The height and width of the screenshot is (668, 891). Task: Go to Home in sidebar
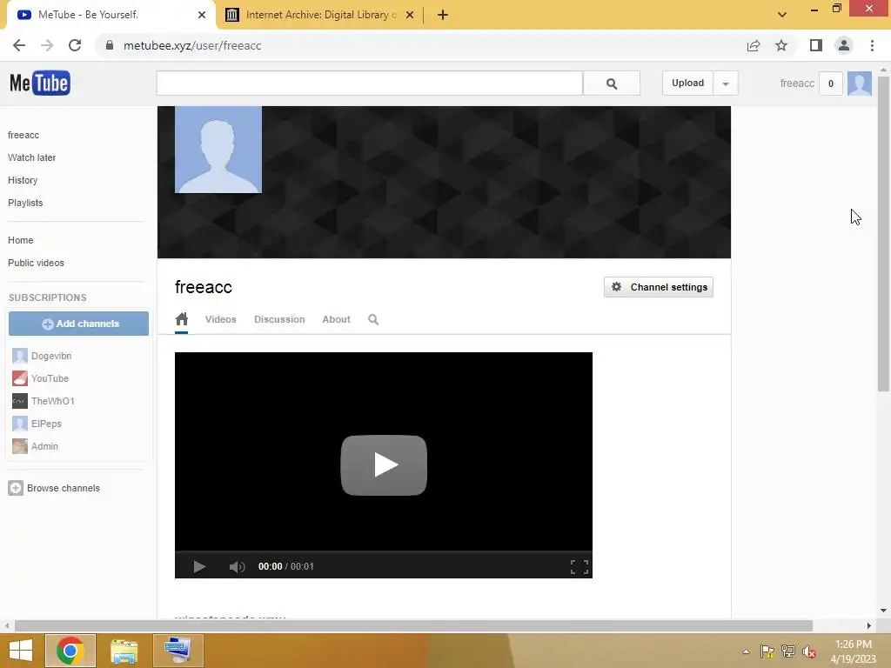click(21, 240)
